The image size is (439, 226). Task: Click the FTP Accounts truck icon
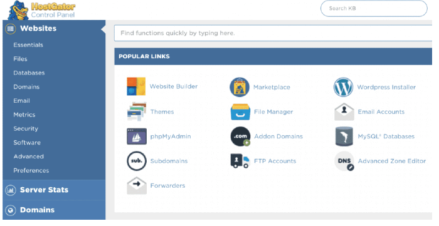[240, 161]
